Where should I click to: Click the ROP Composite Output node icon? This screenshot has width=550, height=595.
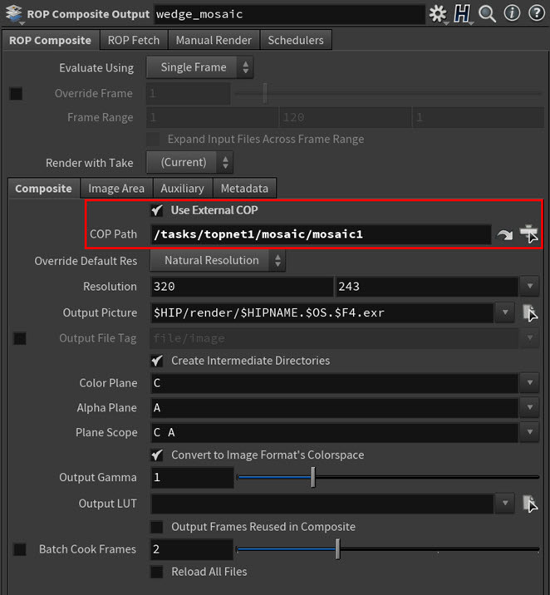[x=14, y=14]
